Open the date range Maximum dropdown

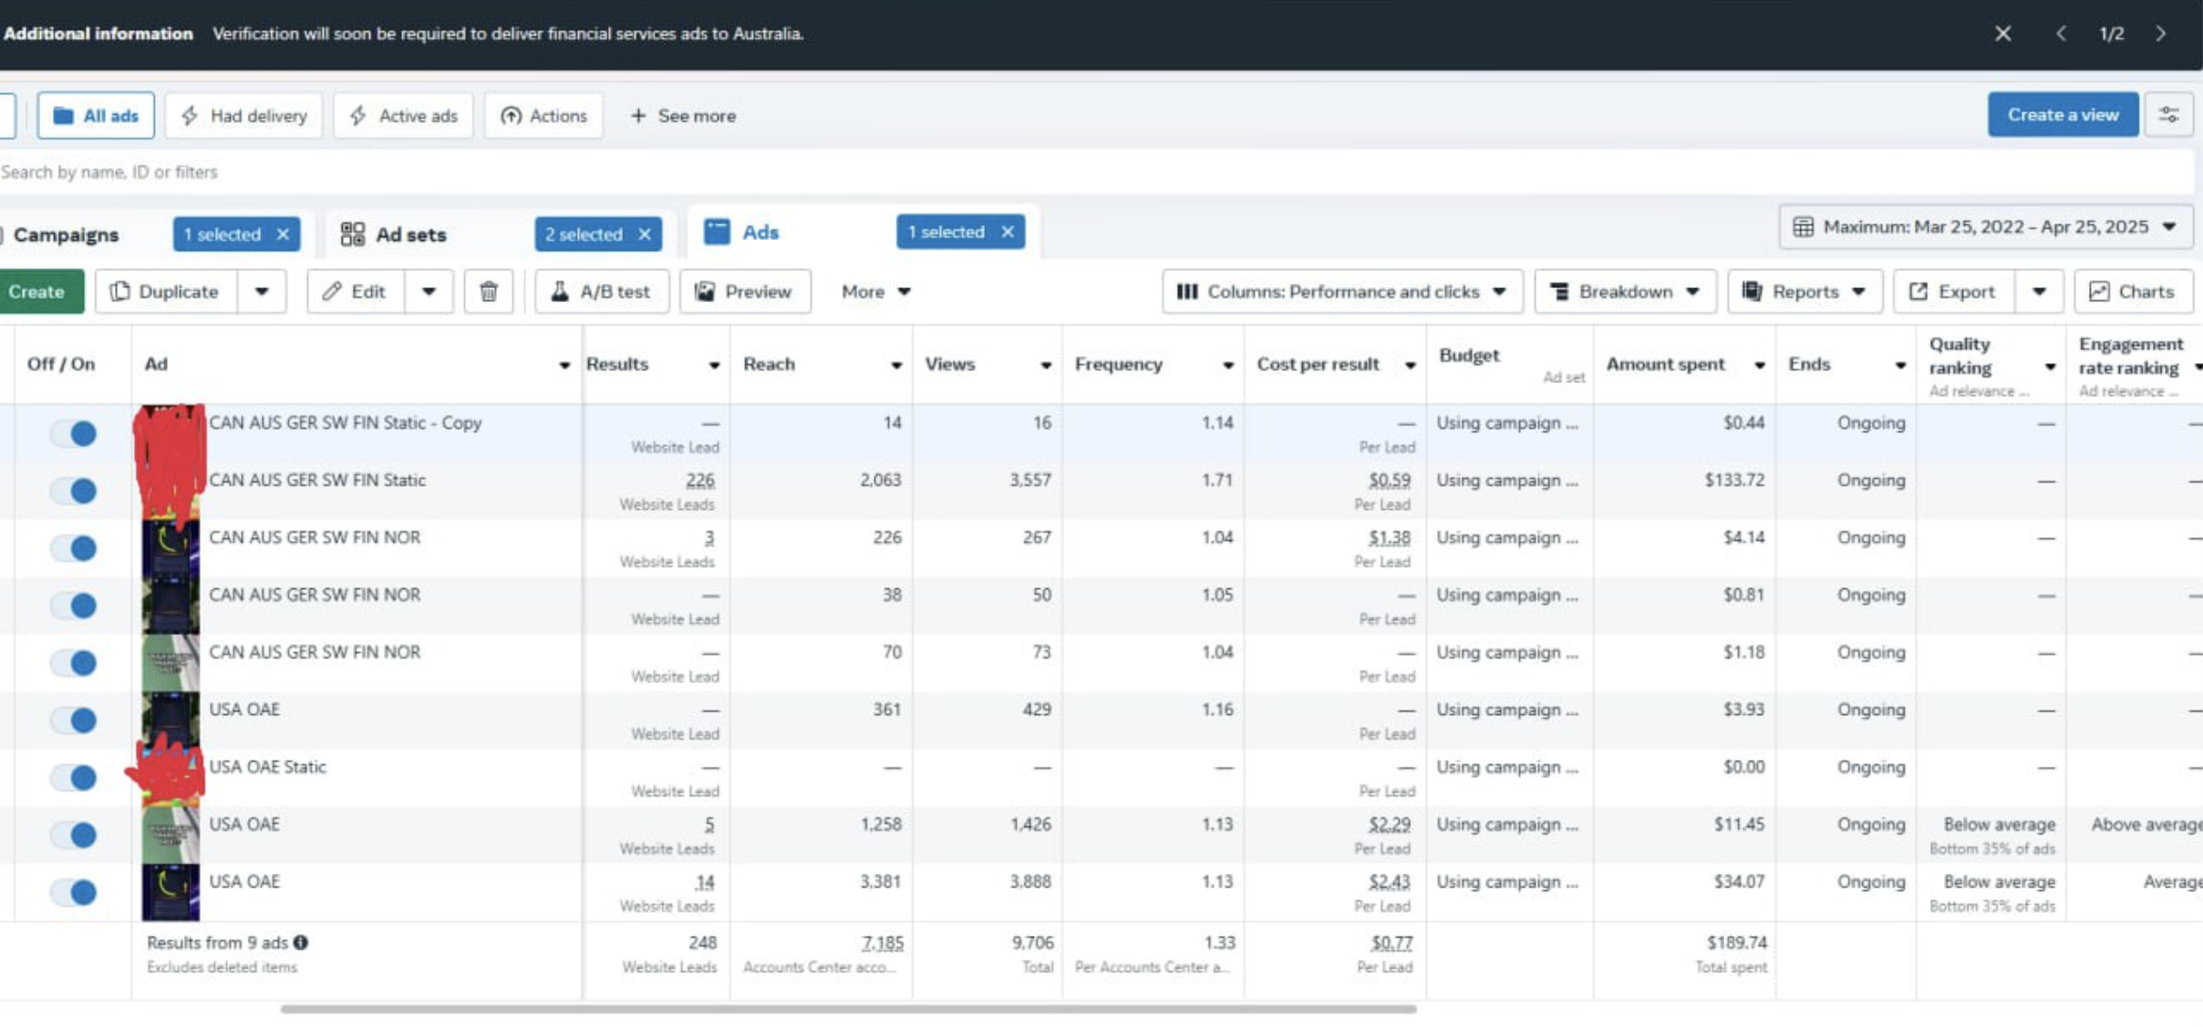pyautogui.click(x=1985, y=227)
